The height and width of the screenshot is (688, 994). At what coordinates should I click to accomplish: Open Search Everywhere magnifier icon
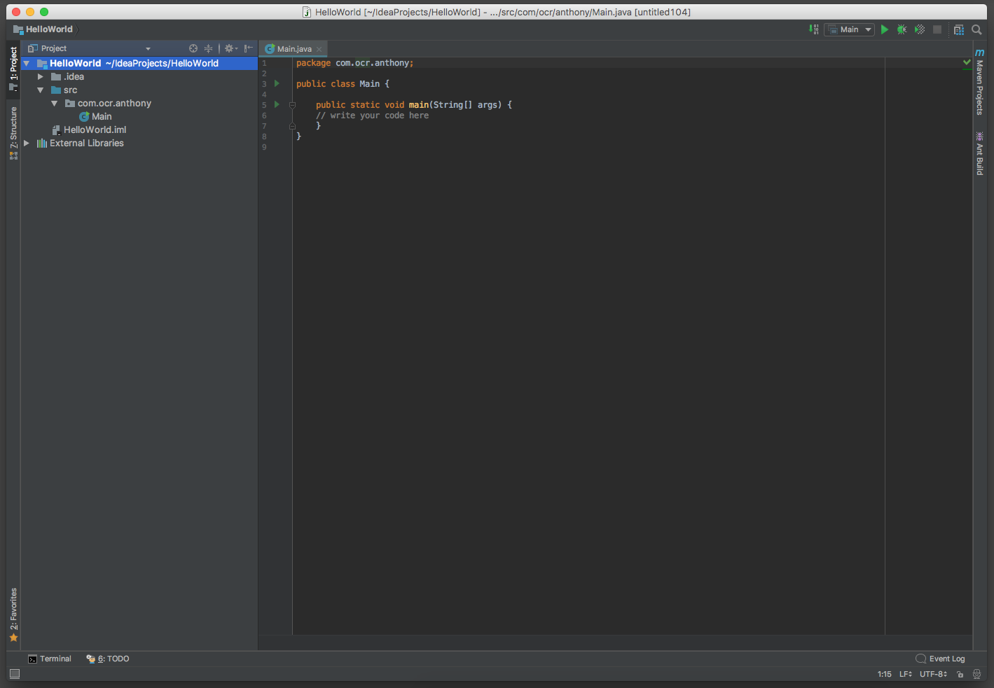pyautogui.click(x=976, y=29)
